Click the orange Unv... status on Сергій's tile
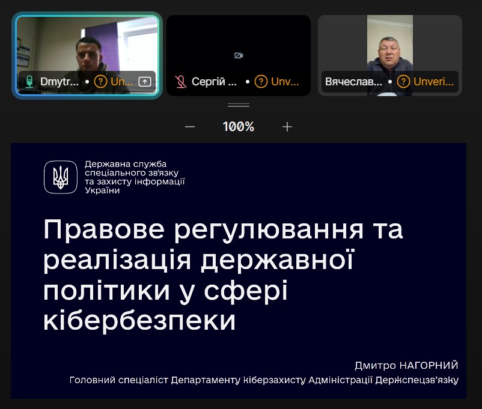482x409 pixels. [x=285, y=82]
